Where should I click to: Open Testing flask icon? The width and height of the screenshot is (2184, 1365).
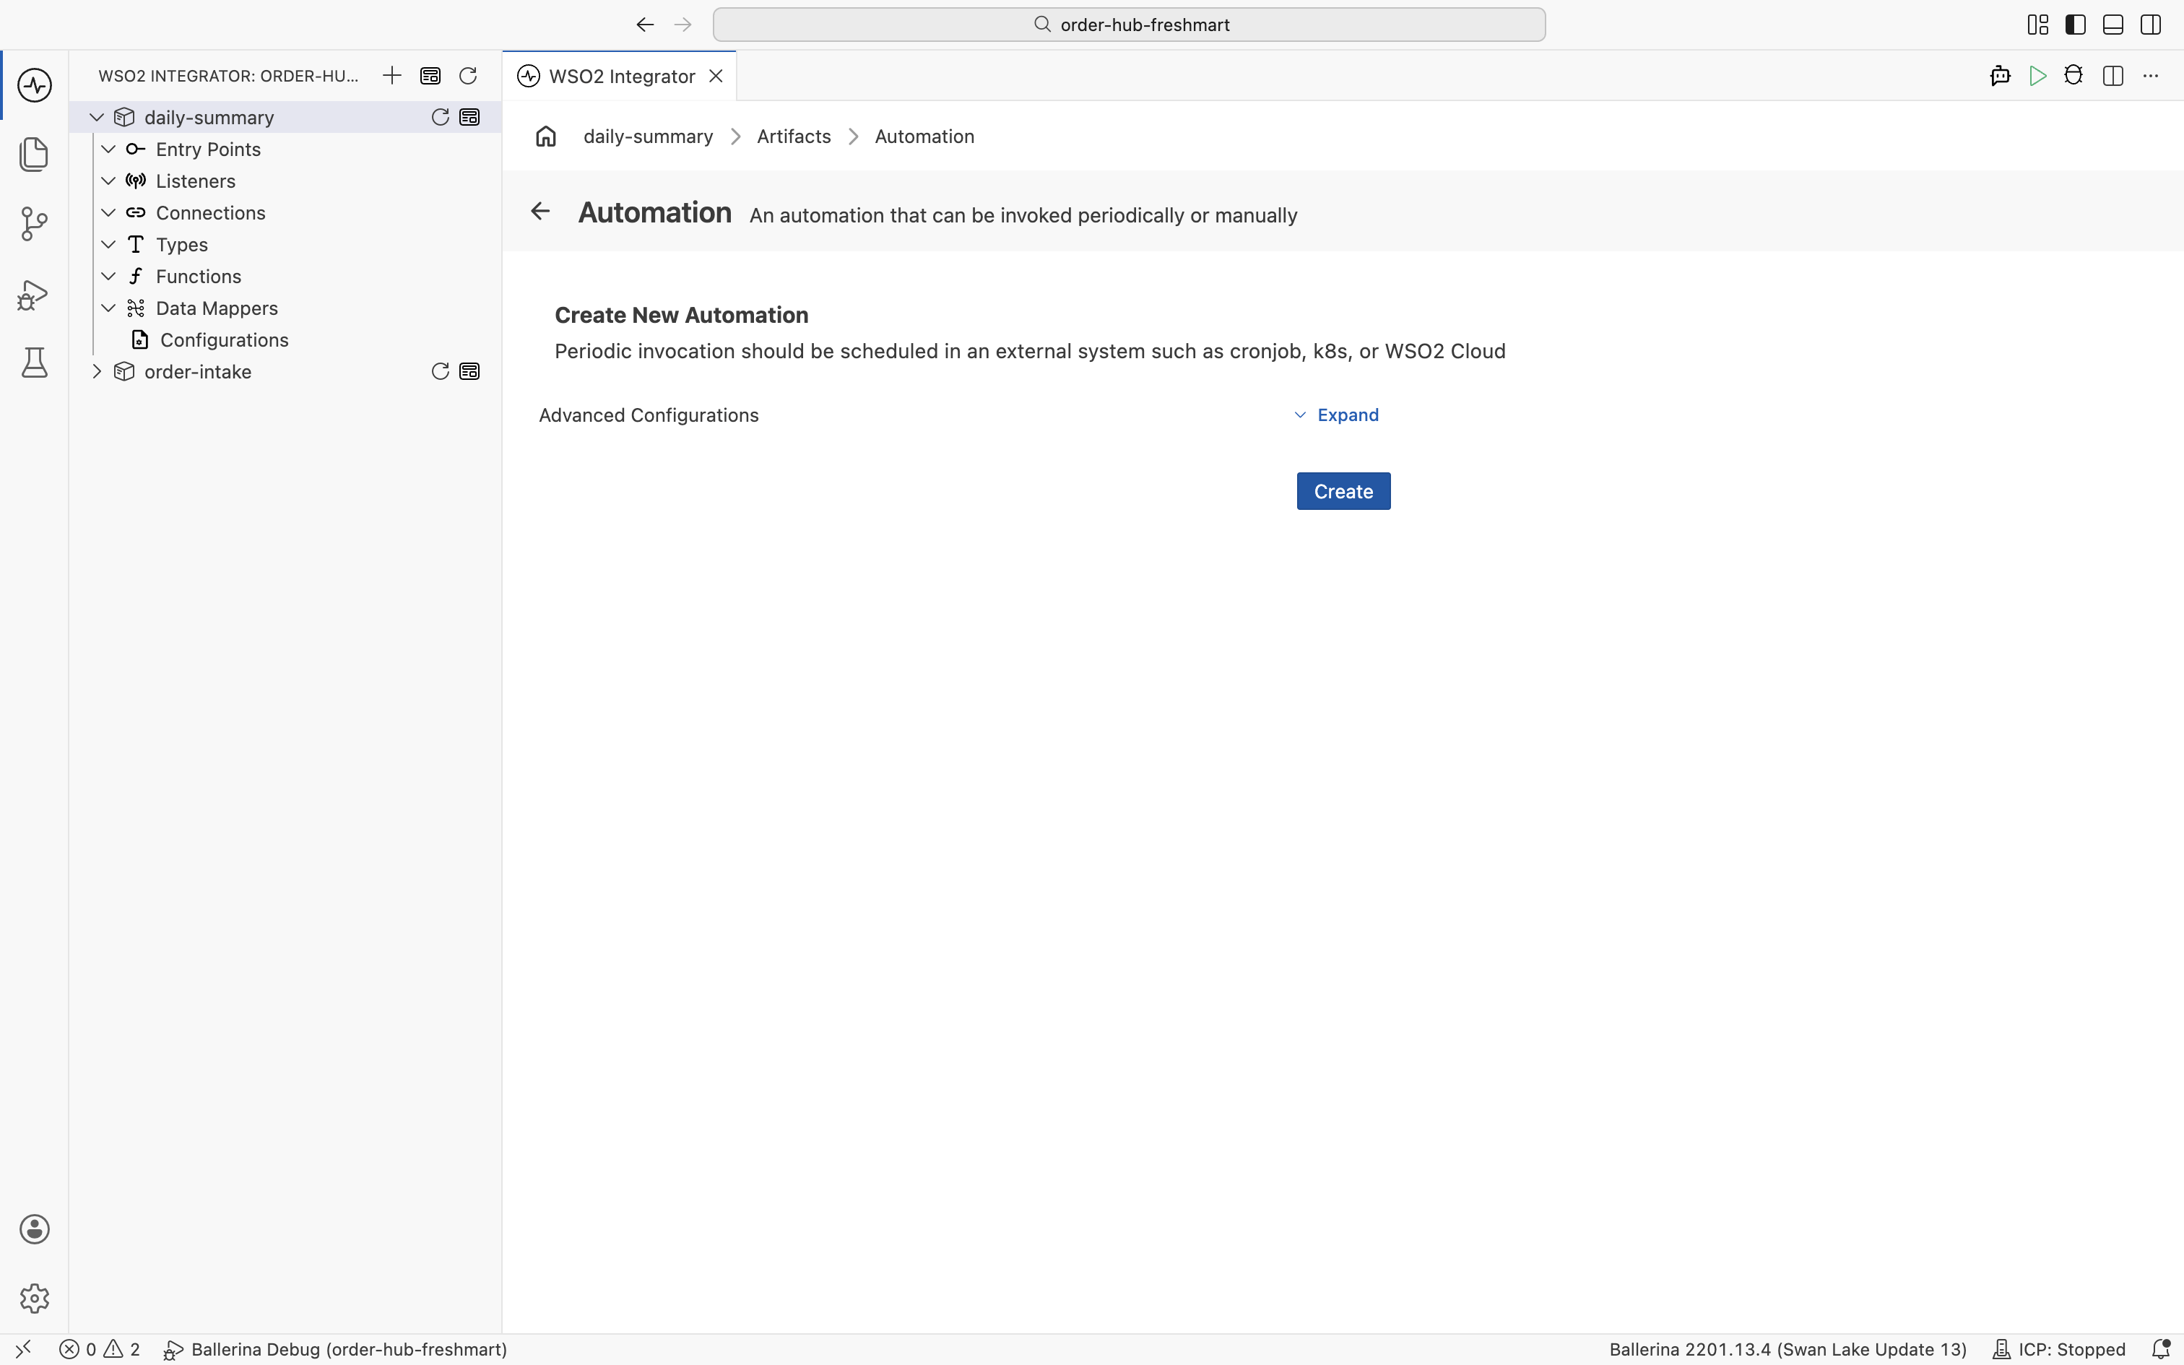coord(34,363)
